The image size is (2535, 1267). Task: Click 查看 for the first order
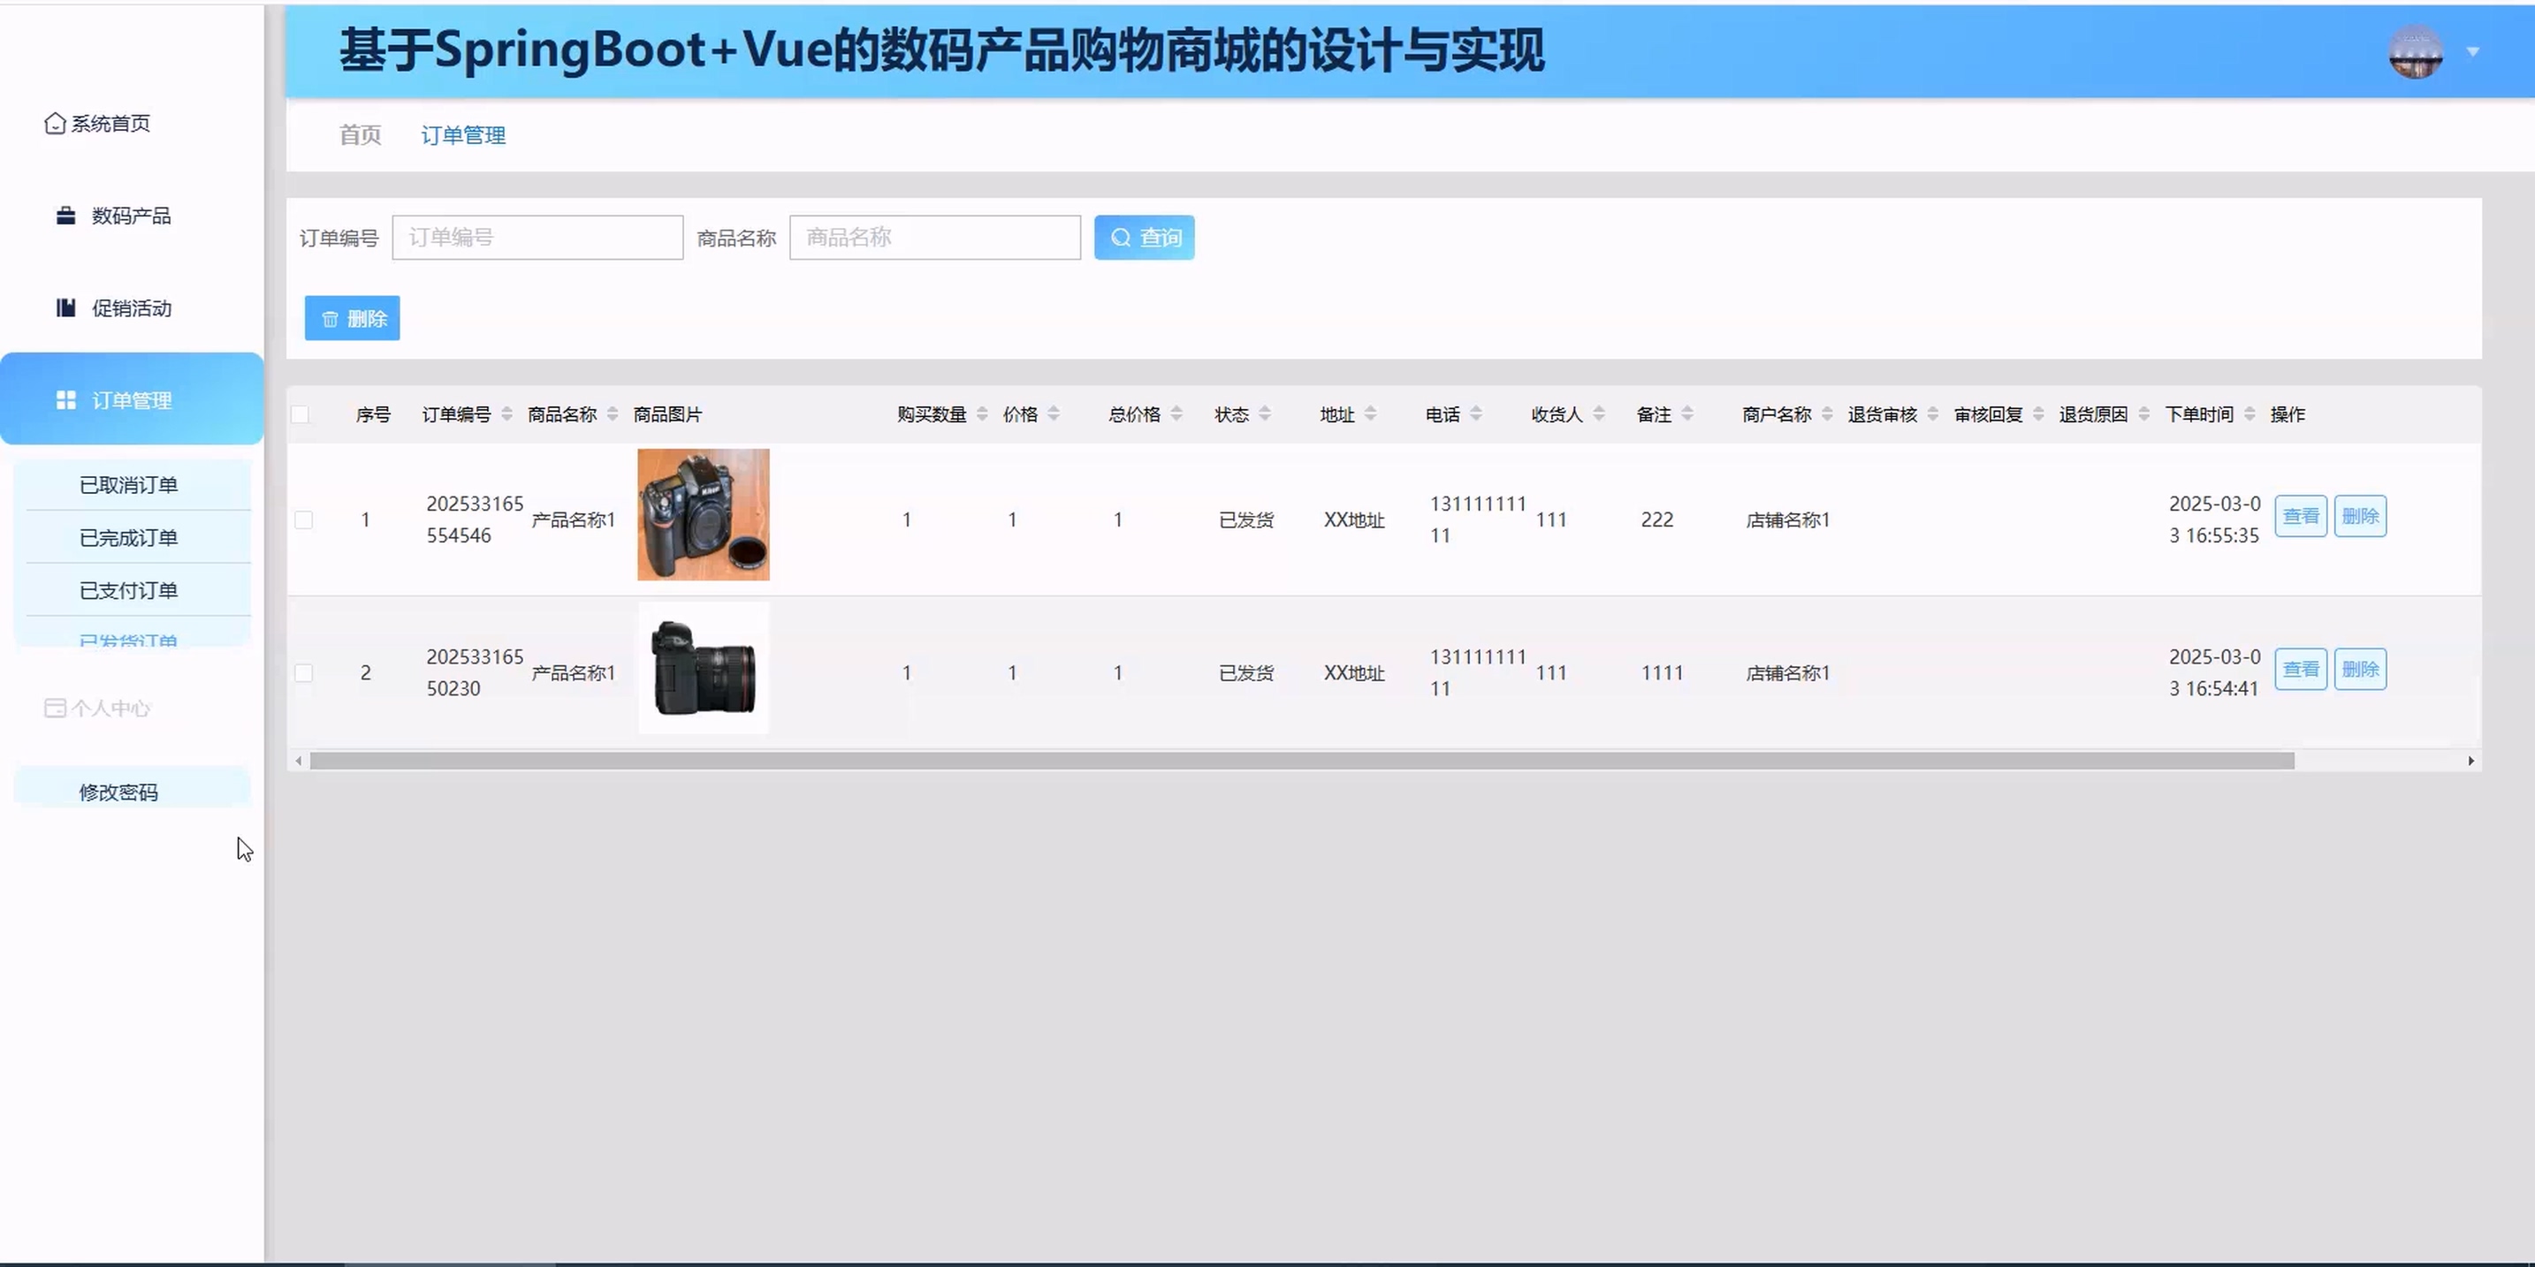coord(2300,515)
